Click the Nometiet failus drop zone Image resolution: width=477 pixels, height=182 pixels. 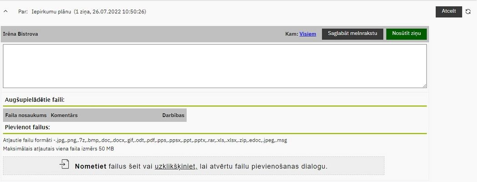pyautogui.click(x=193, y=166)
